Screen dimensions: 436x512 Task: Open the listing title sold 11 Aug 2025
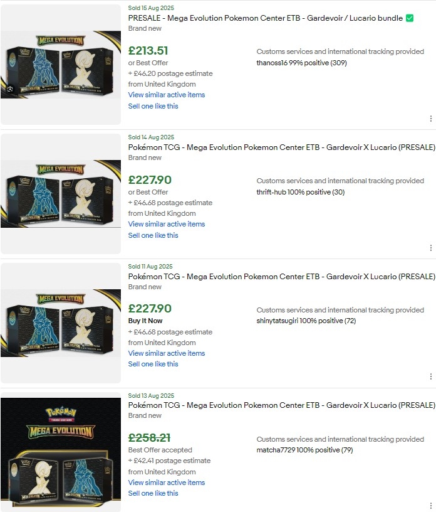(281, 277)
